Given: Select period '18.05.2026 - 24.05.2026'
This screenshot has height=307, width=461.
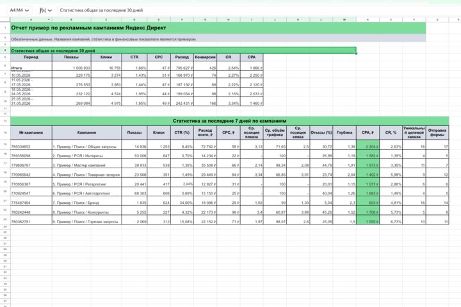Looking at the screenshot, I should click(31, 91).
